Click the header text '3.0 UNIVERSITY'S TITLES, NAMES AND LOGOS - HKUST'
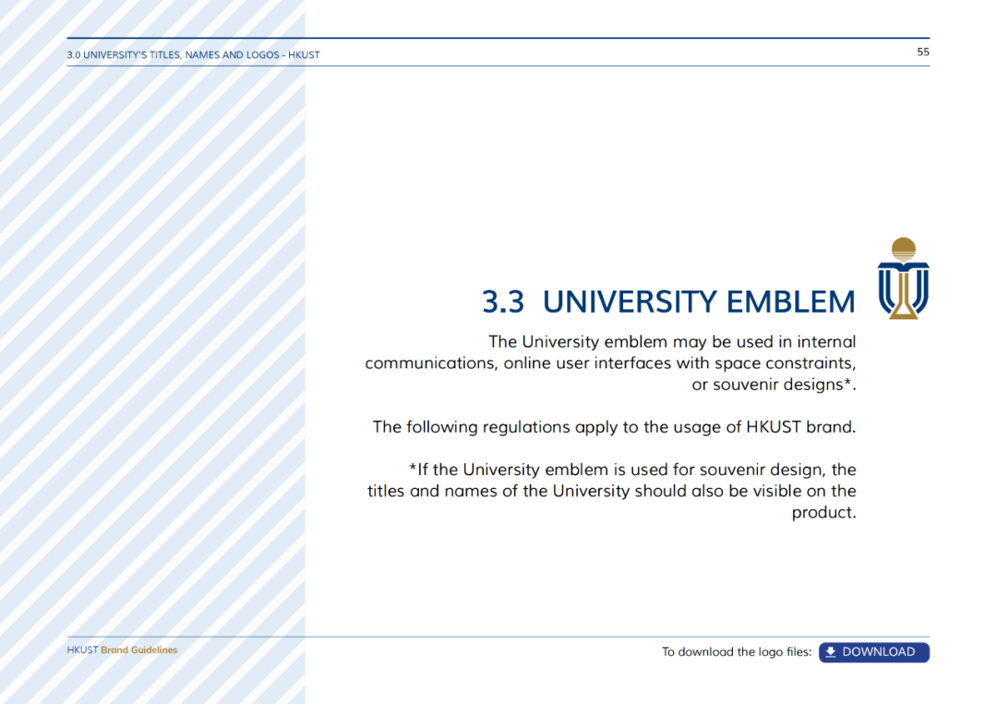The width and height of the screenshot is (997, 704). 193,55
